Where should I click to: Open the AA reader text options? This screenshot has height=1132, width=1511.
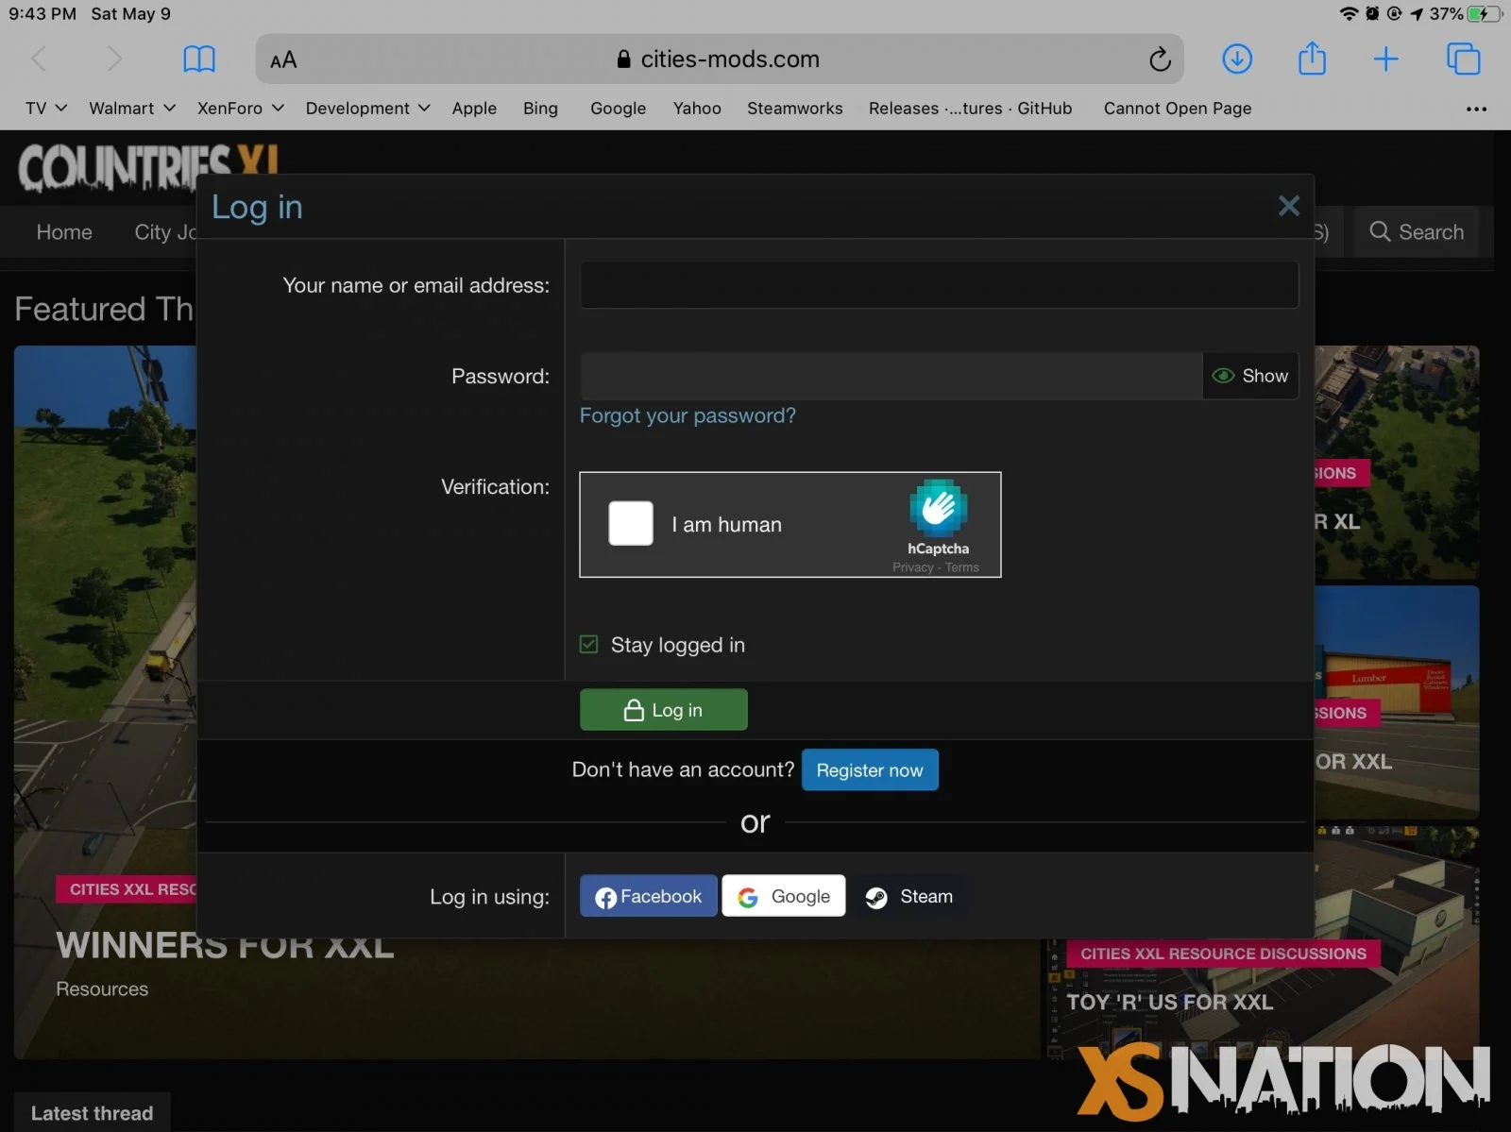283,60
